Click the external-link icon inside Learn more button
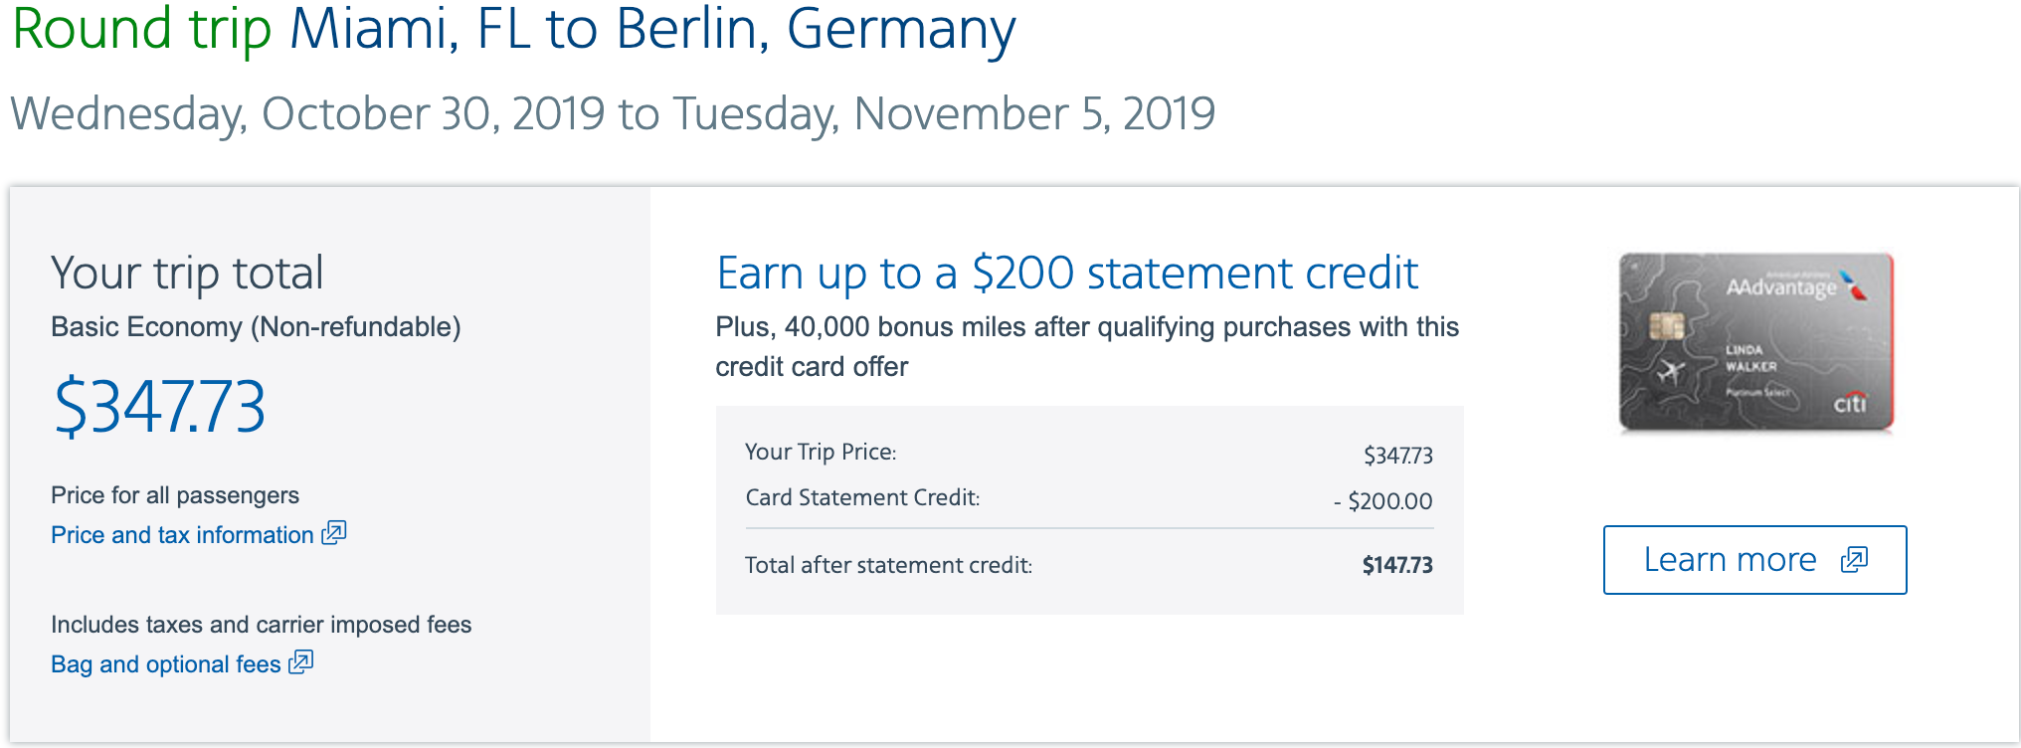2021x748 pixels. (x=1854, y=560)
